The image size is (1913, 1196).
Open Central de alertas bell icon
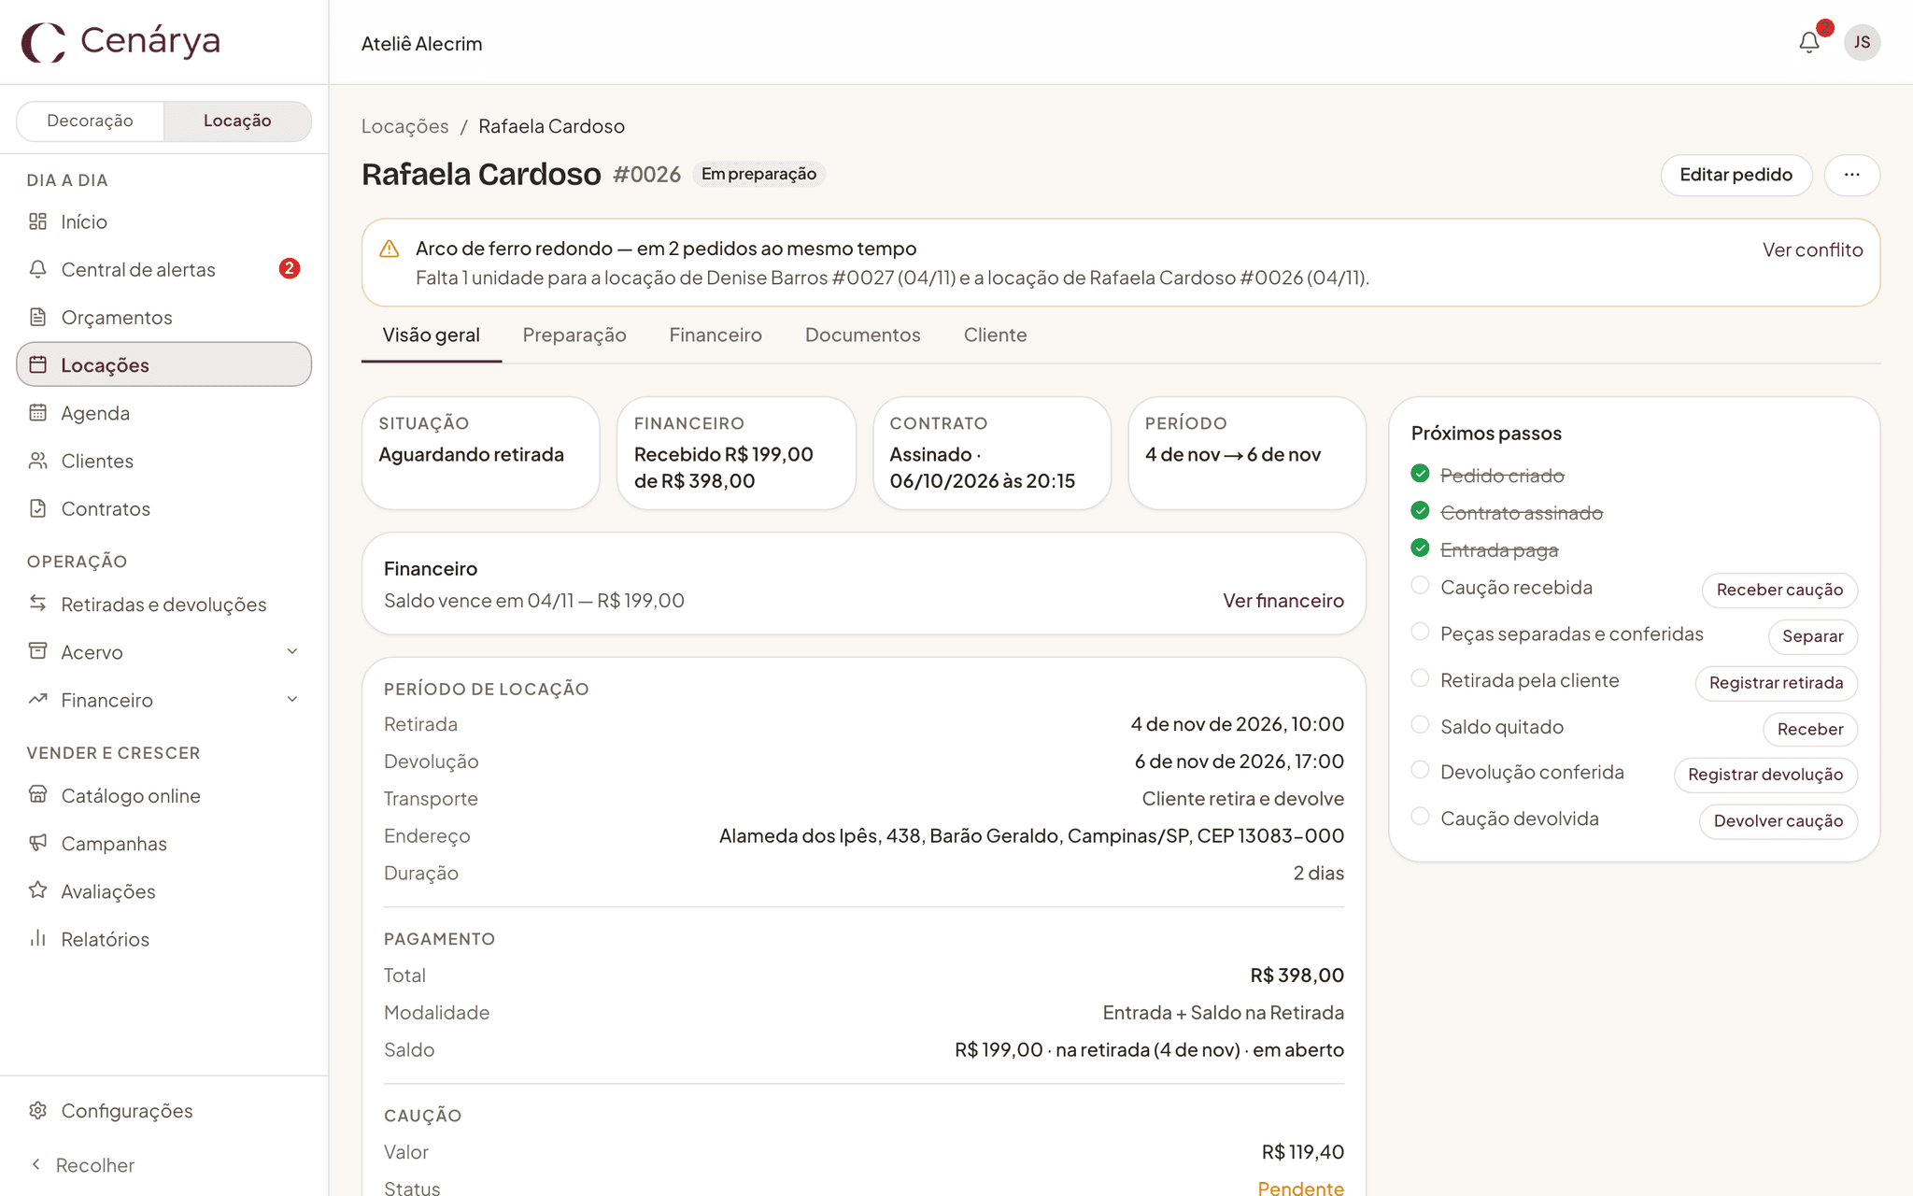(37, 269)
